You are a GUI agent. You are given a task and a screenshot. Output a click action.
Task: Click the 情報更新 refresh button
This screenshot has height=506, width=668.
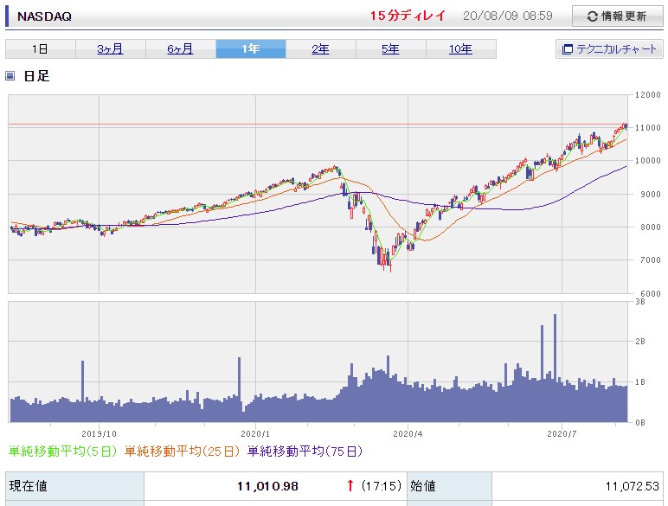coord(617,16)
